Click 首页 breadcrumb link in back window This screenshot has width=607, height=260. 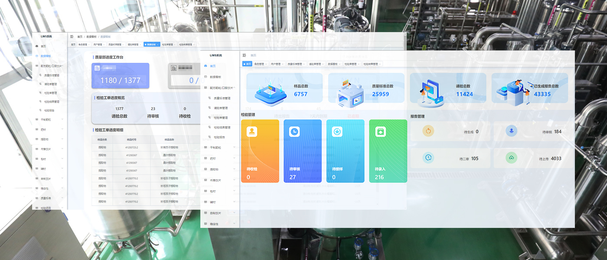click(x=80, y=37)
